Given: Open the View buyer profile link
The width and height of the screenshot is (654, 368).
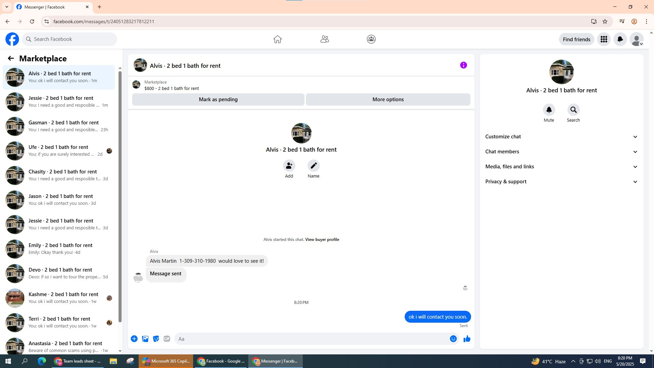Looking at the screenshot, I should pos(322,240).
